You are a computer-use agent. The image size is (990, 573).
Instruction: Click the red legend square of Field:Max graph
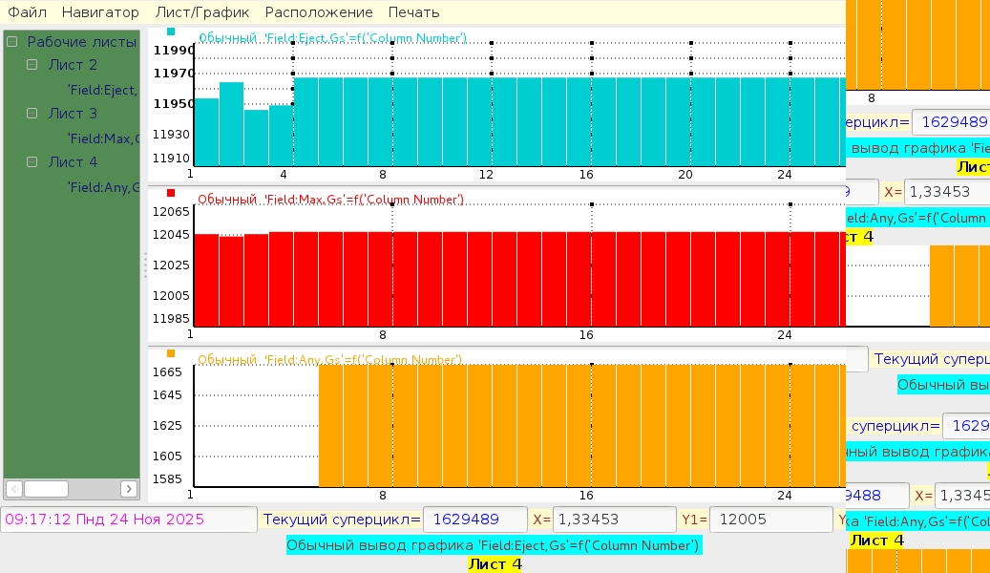pos(171,194)
